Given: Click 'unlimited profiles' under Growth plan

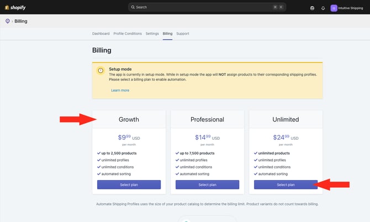Looking at the screenshot, I should pyautogui.click(x=115, y=160).
